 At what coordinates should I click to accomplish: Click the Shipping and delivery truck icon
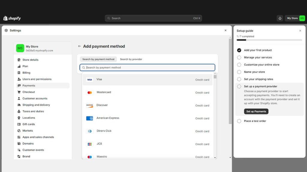(19, 105)
